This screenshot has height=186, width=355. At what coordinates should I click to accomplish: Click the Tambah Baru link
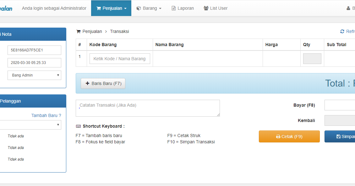coord(46,115)
